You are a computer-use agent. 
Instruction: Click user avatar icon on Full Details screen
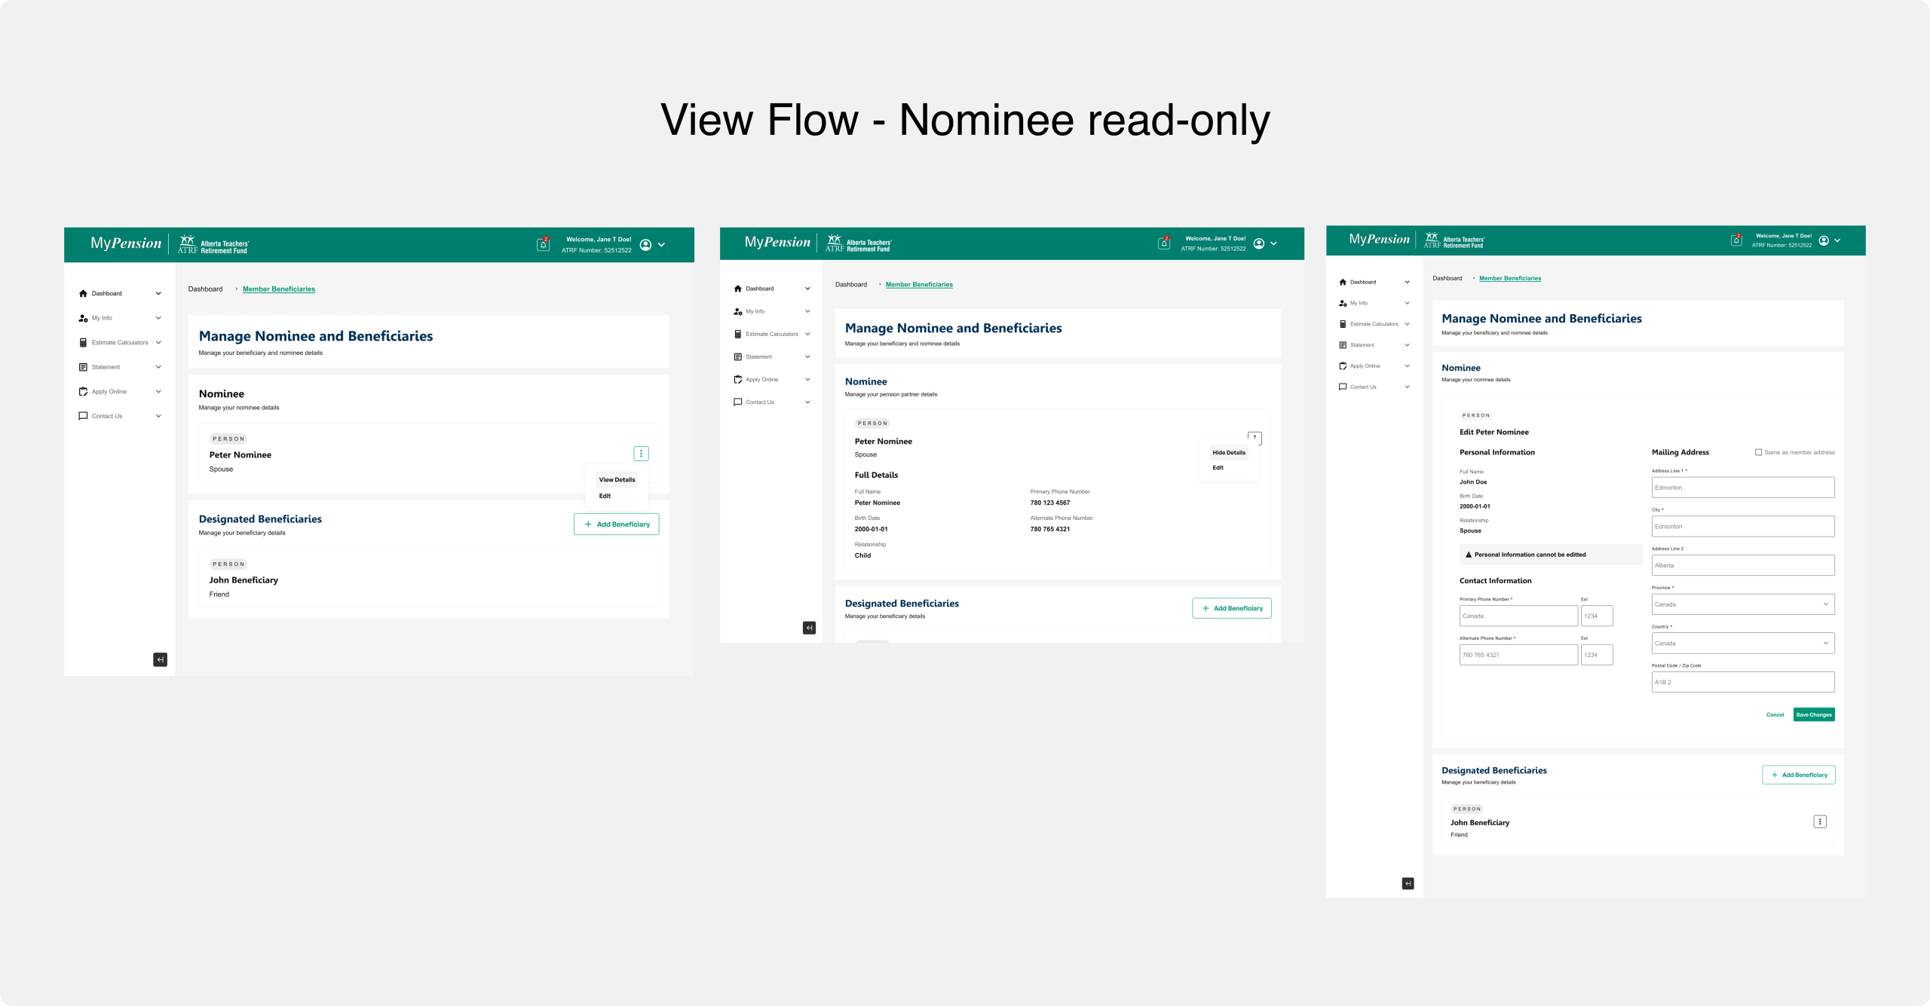tap(1258, 243)
